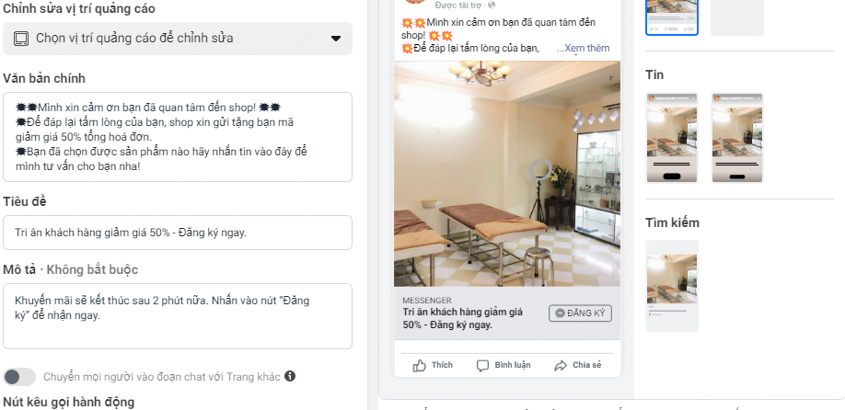
Task: Click the info icon beside chat toggle
Action: pyautogui.click(x=290, y=376)
